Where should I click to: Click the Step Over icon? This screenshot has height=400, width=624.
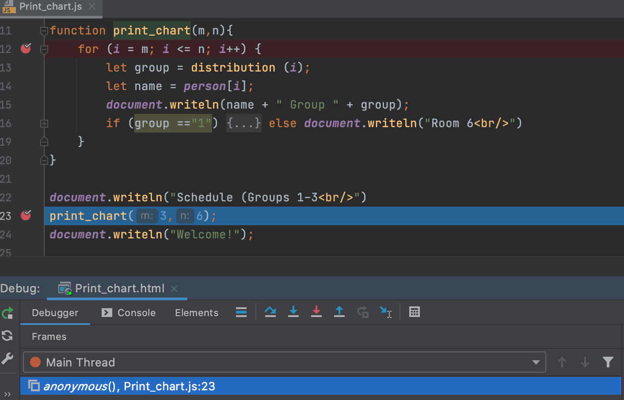(270, 312)
